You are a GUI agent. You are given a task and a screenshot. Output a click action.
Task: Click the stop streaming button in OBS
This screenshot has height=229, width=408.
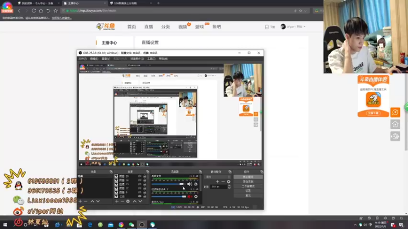click(x=248, y=177)
